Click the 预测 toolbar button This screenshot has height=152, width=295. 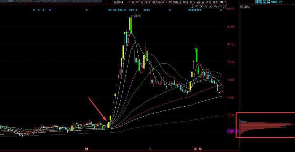(x=208, y=2)
